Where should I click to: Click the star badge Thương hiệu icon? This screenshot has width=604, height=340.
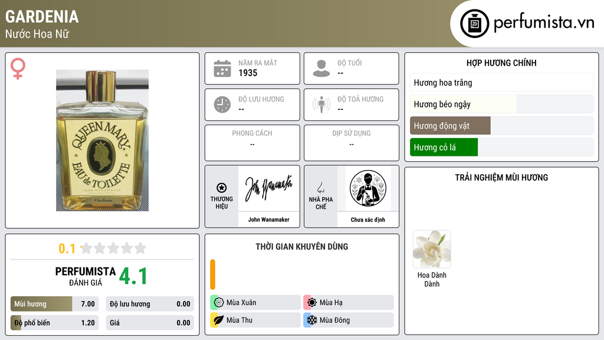(x=222, y=188)
